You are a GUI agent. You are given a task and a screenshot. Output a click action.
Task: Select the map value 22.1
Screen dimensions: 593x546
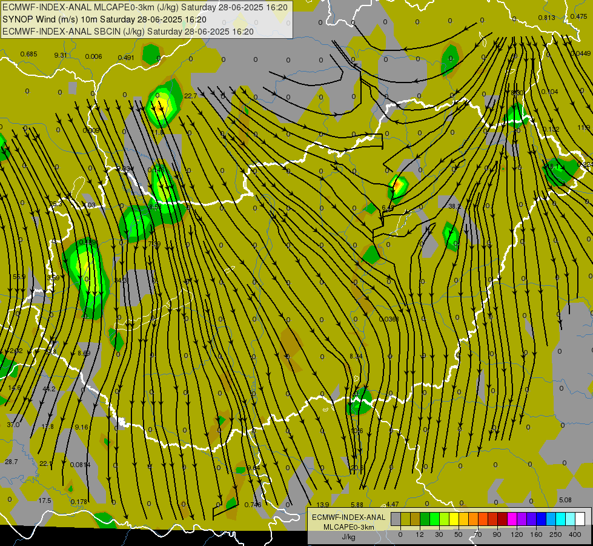46,463
